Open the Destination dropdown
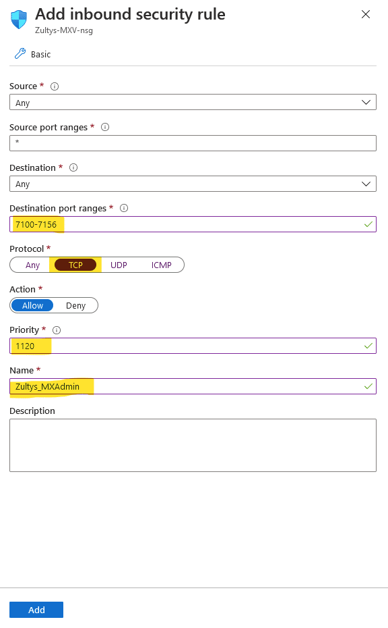 tap(193, 184)
